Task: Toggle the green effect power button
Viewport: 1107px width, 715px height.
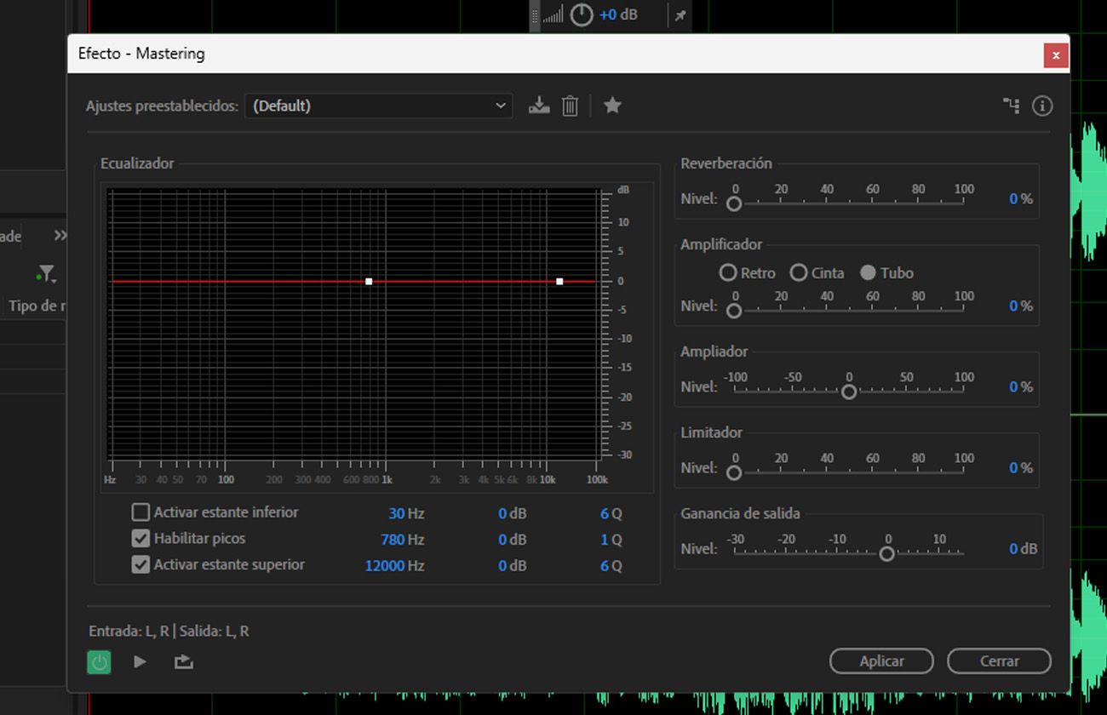Action: (x=99, y=661)
